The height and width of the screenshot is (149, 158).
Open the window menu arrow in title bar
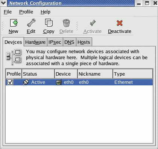3,3
